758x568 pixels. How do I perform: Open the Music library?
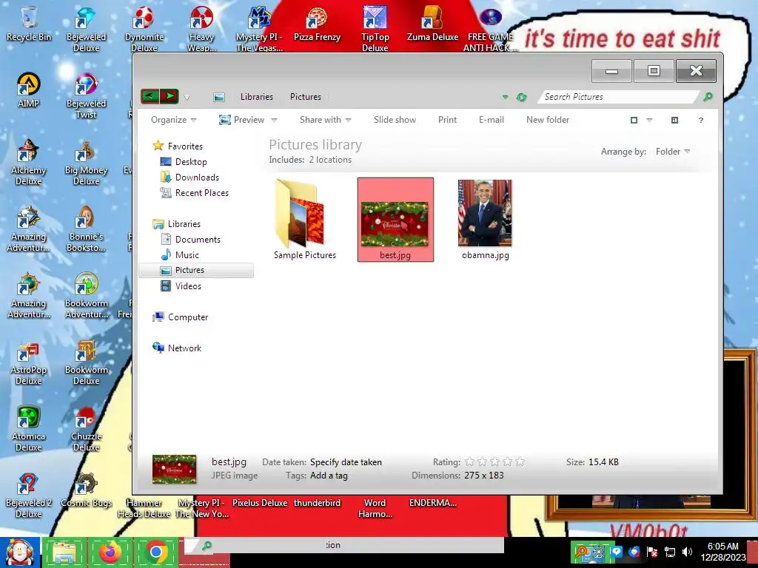179,254
